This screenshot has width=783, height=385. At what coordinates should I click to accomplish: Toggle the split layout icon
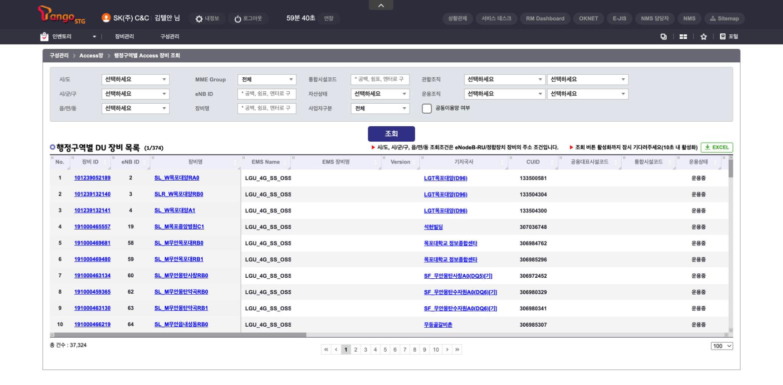(x=683, y=36)
